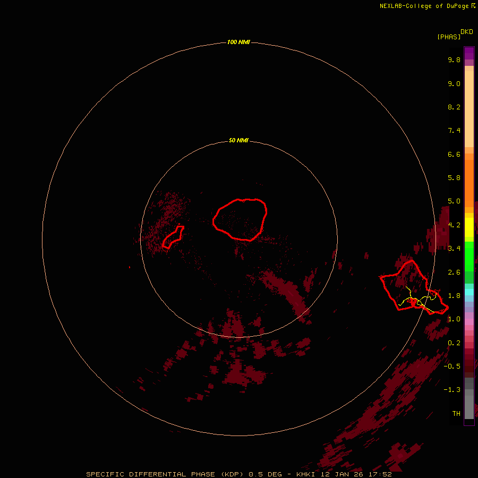This screenshot has height=478, width=478.
Task: Select the 5.8 color scale value
Action: click(x=454, y=178)
